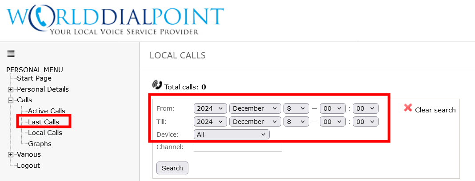Click the Channel input field
The height and width of the screenshot is (181, 475).
coord(238,147)
